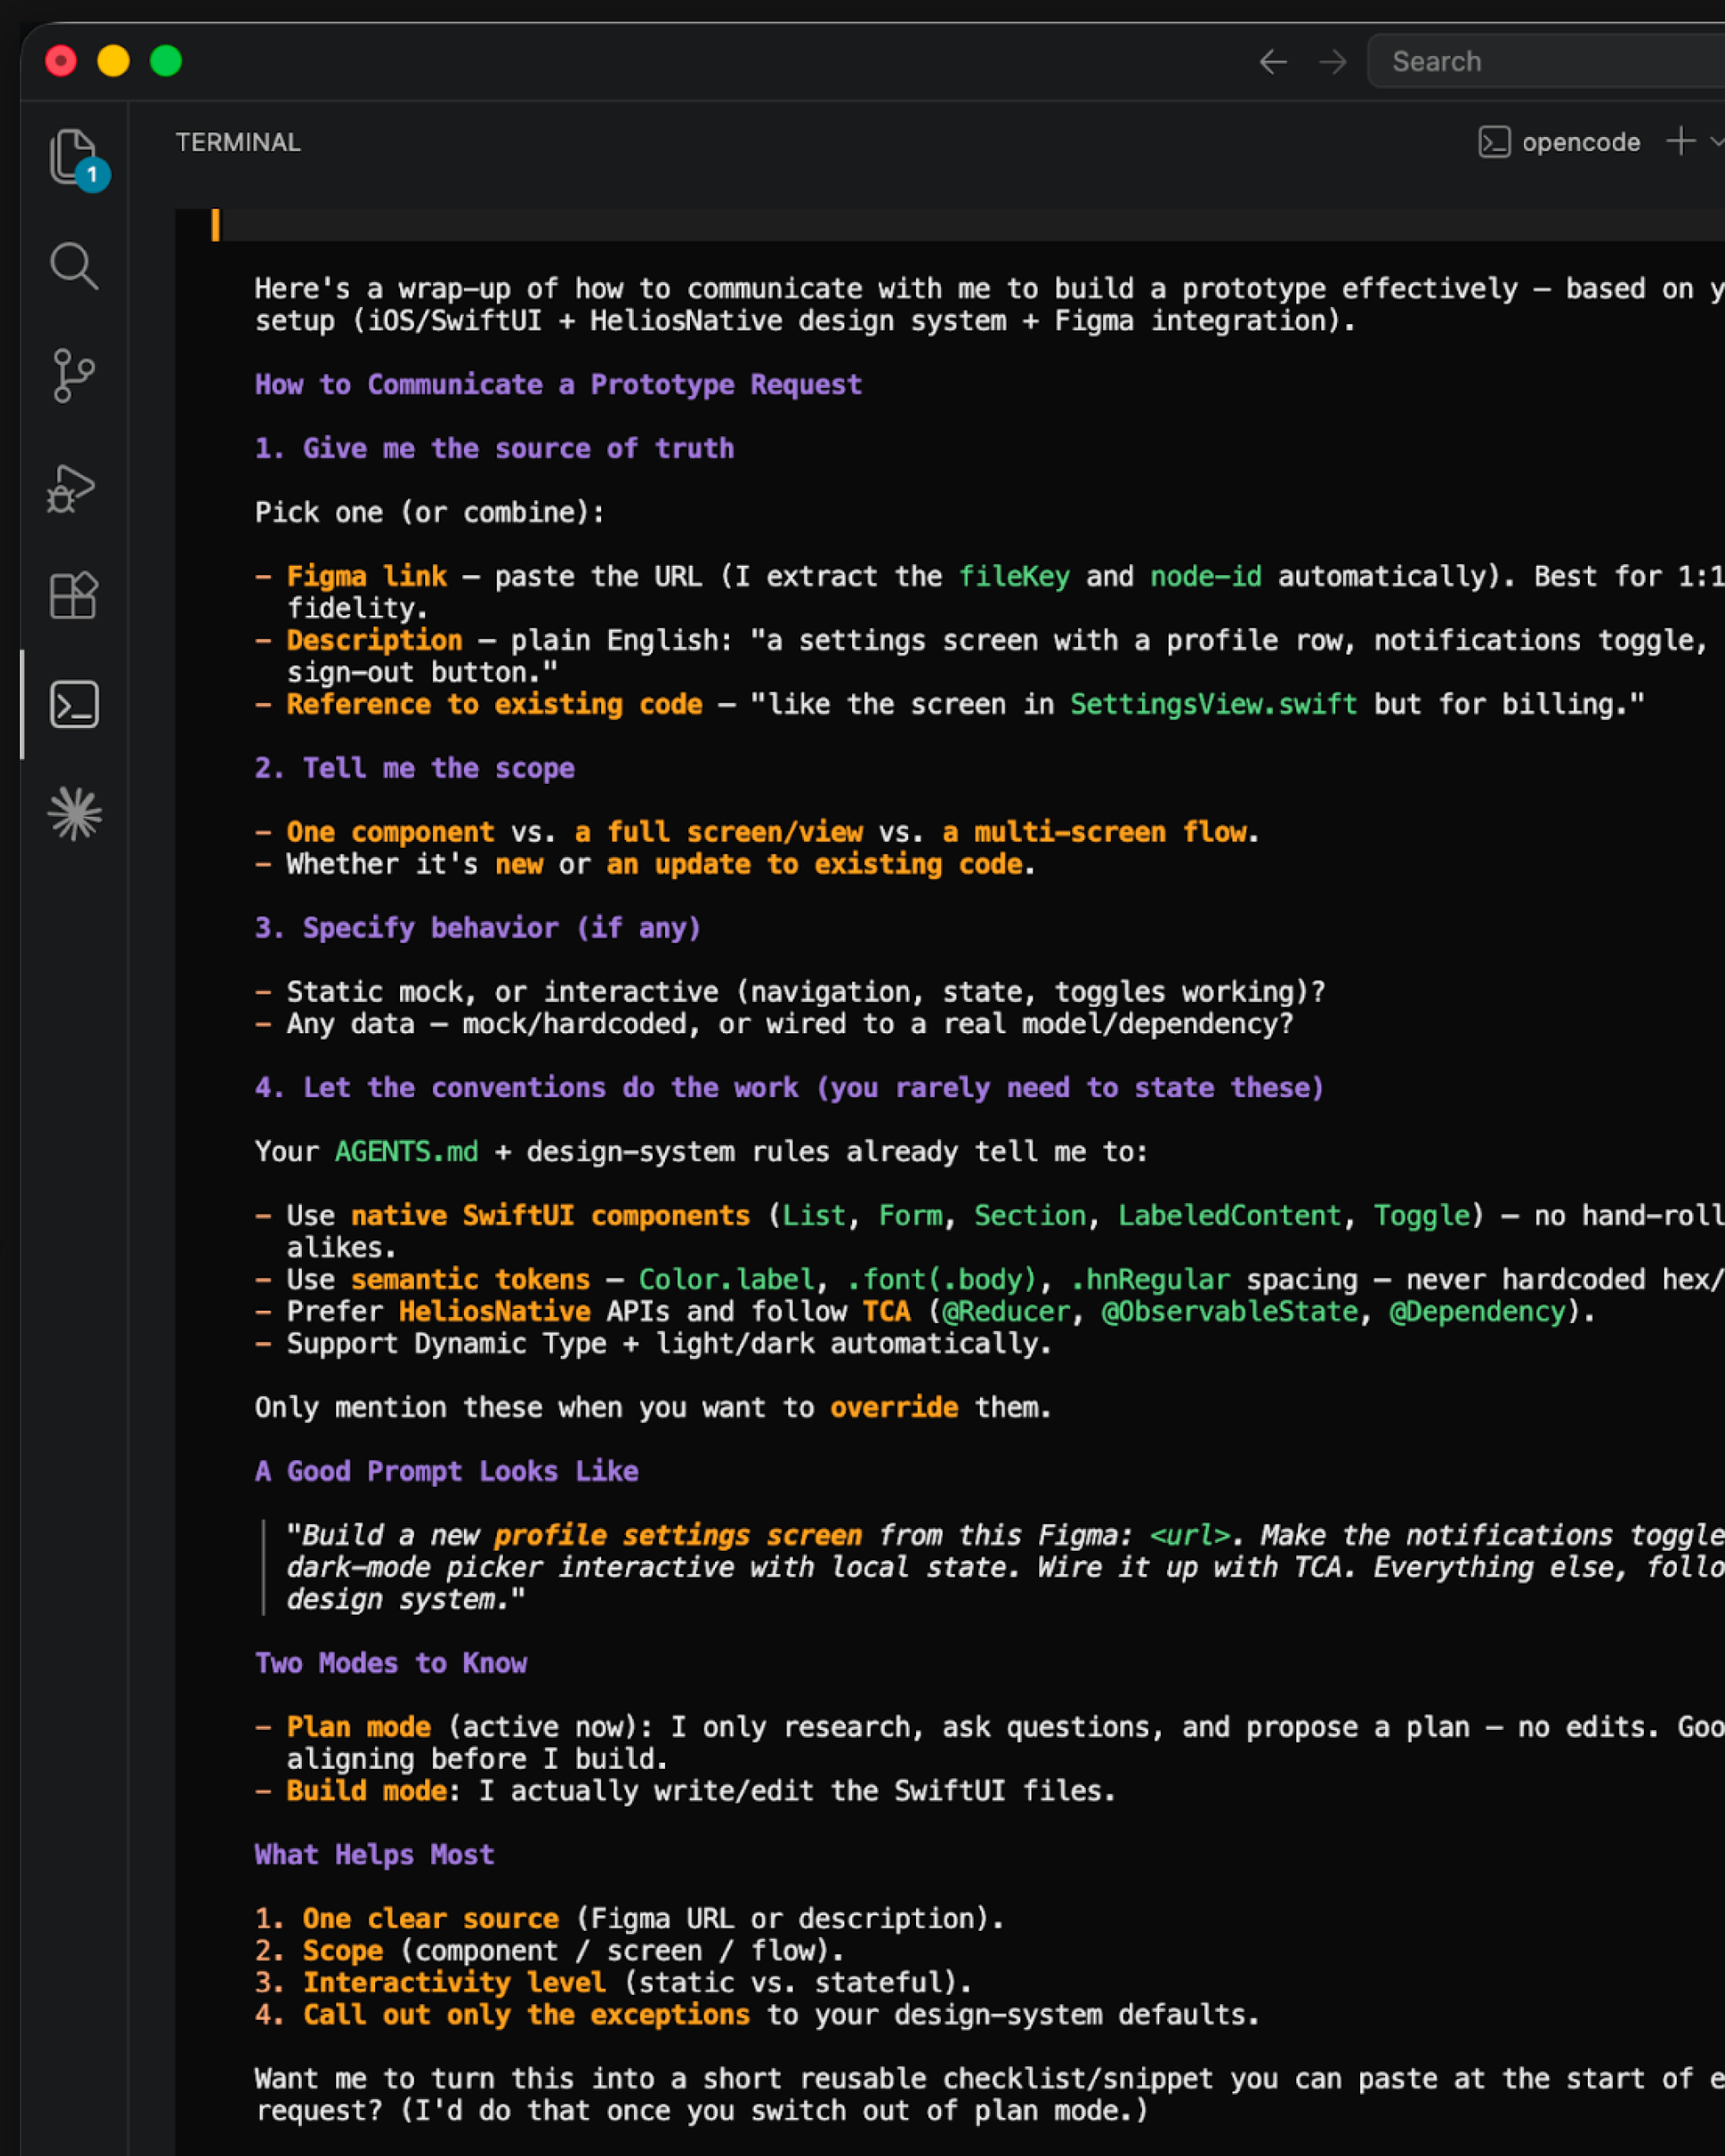The width and height of the screenshot is (1725, 2156).
Task: Click the orange "One clear source" item
Action: click(431, 1920)
